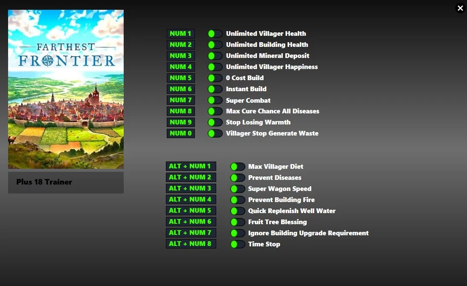Toggle Stop Losing Warmth option
467x286 pixels.
point(215,122)
